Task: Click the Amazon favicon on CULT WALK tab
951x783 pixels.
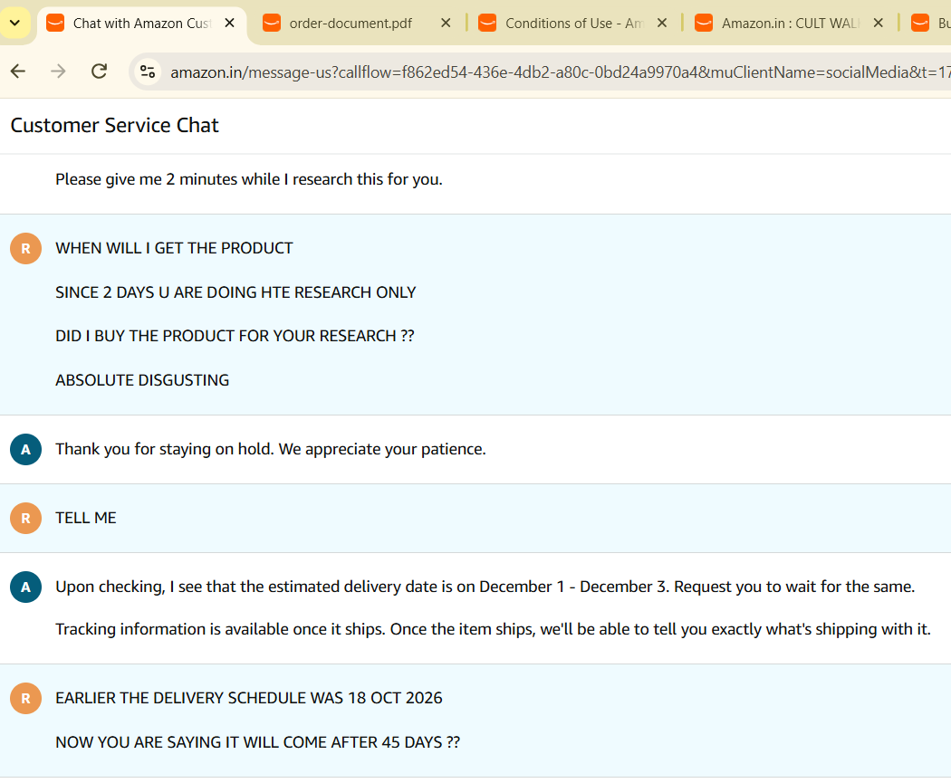Action: click(x=704, y=23)
